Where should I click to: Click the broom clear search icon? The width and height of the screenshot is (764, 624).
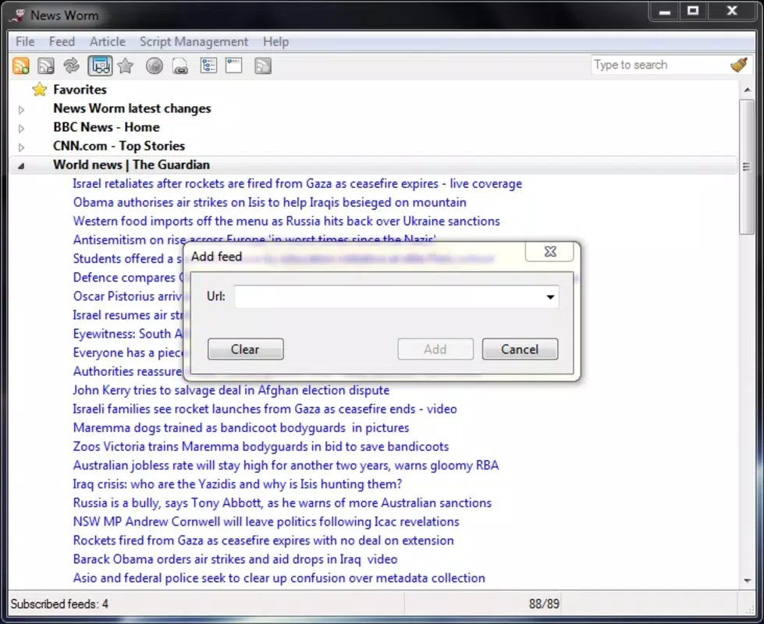739,65
